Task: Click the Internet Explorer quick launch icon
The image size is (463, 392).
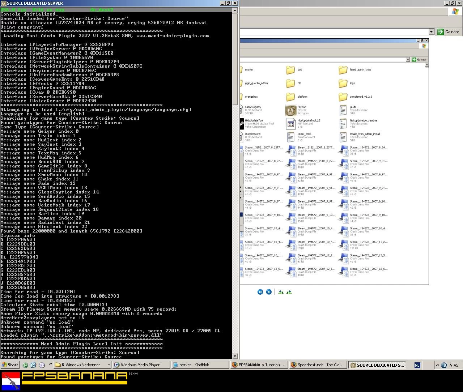Action: (33, 365)
